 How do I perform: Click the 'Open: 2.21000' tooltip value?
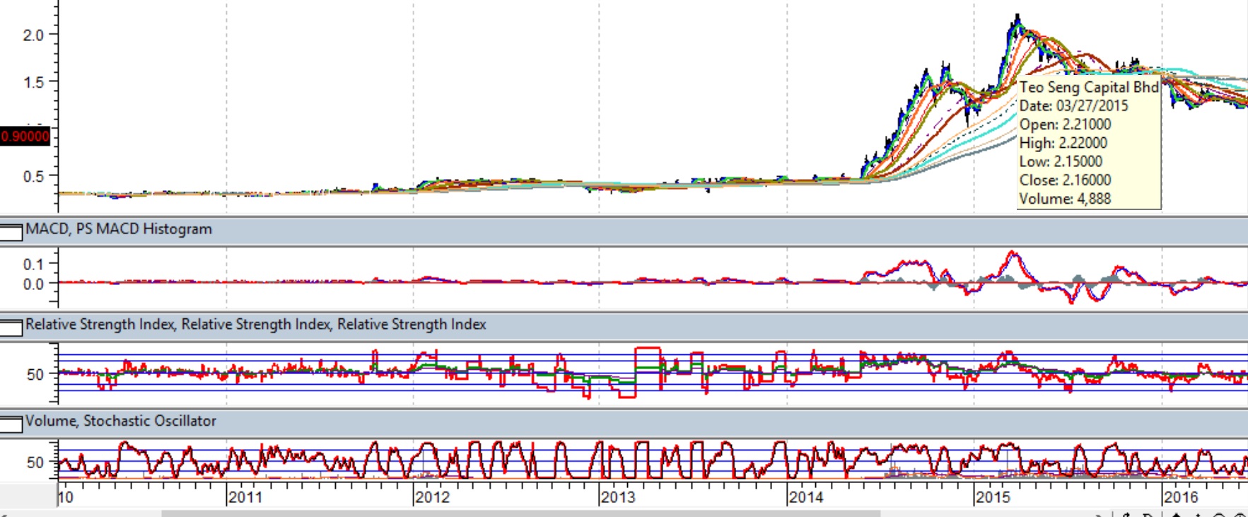tap(1065, 124)
